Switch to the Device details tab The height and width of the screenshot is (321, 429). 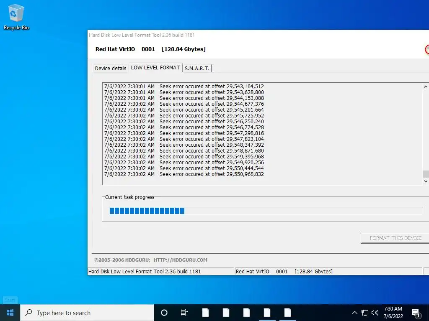tap(111, 68)
